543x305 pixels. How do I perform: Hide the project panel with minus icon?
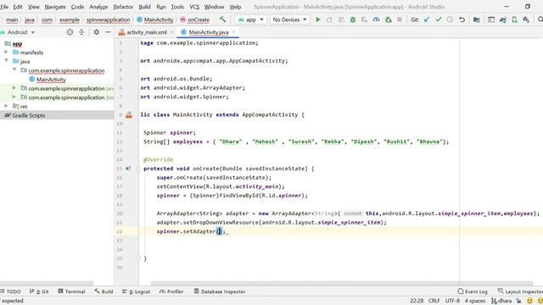pos(108,32)
